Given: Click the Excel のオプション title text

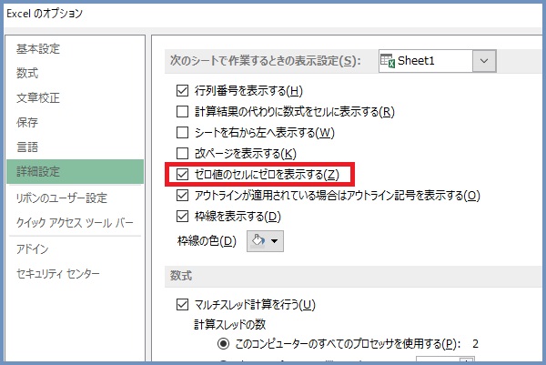Looking at the screenshot, I should 45,14.
